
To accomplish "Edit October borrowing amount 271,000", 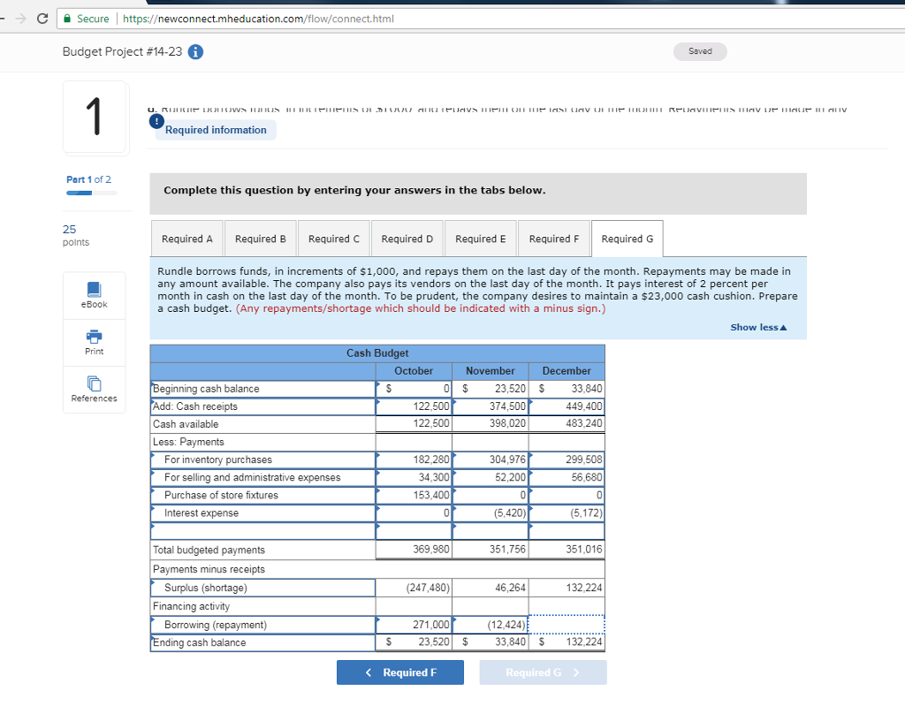I will pyautogui.click(x=414, y=625).
